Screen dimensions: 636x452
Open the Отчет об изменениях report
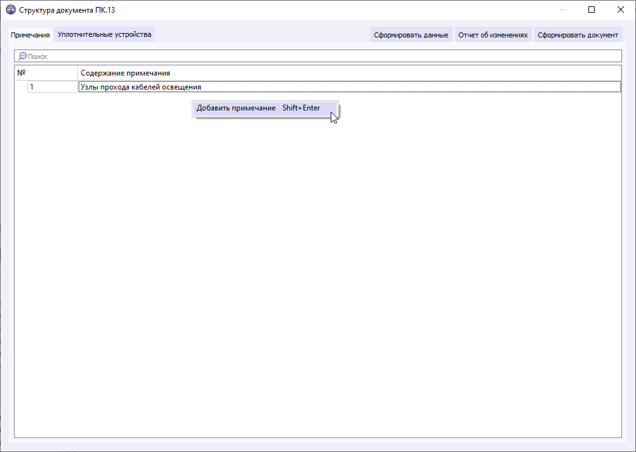tap(494, 34)
